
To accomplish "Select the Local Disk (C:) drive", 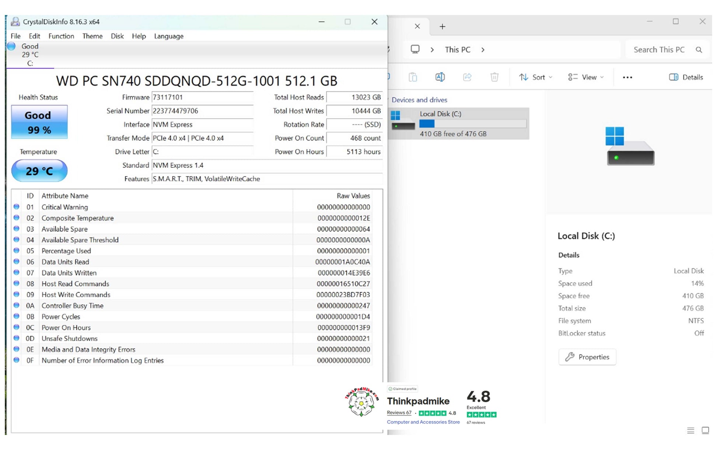I will (x=459, y=124).
